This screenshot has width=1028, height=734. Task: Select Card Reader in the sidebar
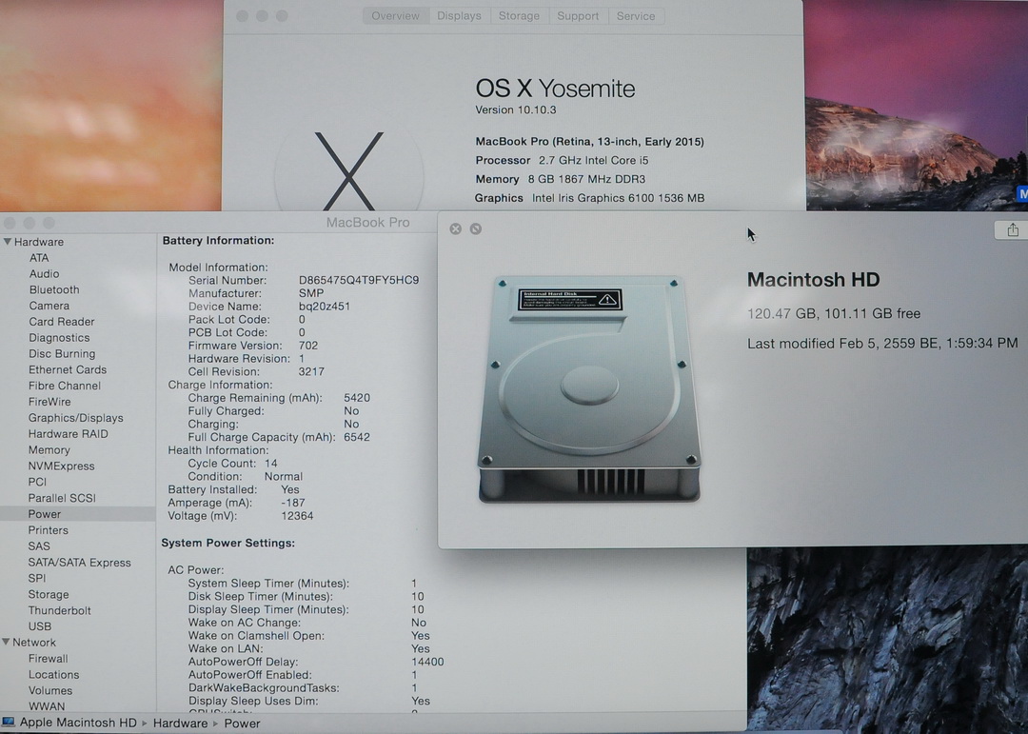click(x=62, y=322)
